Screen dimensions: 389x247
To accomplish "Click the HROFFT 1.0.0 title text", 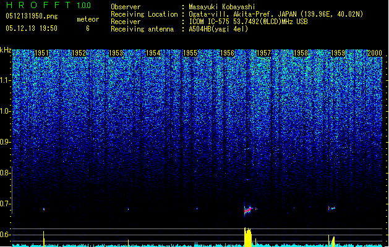I will coord(49,5).
